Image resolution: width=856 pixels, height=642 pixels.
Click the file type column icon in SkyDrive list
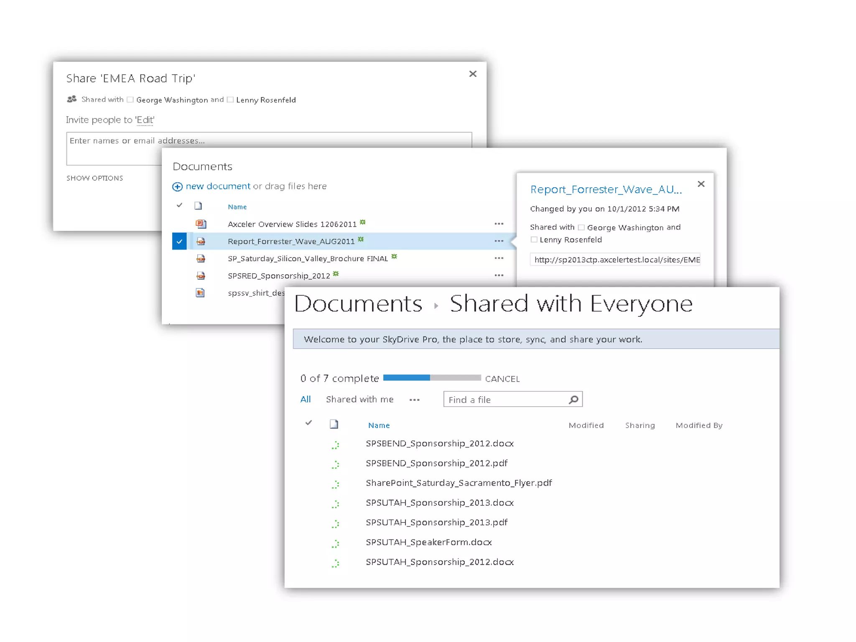334,425
